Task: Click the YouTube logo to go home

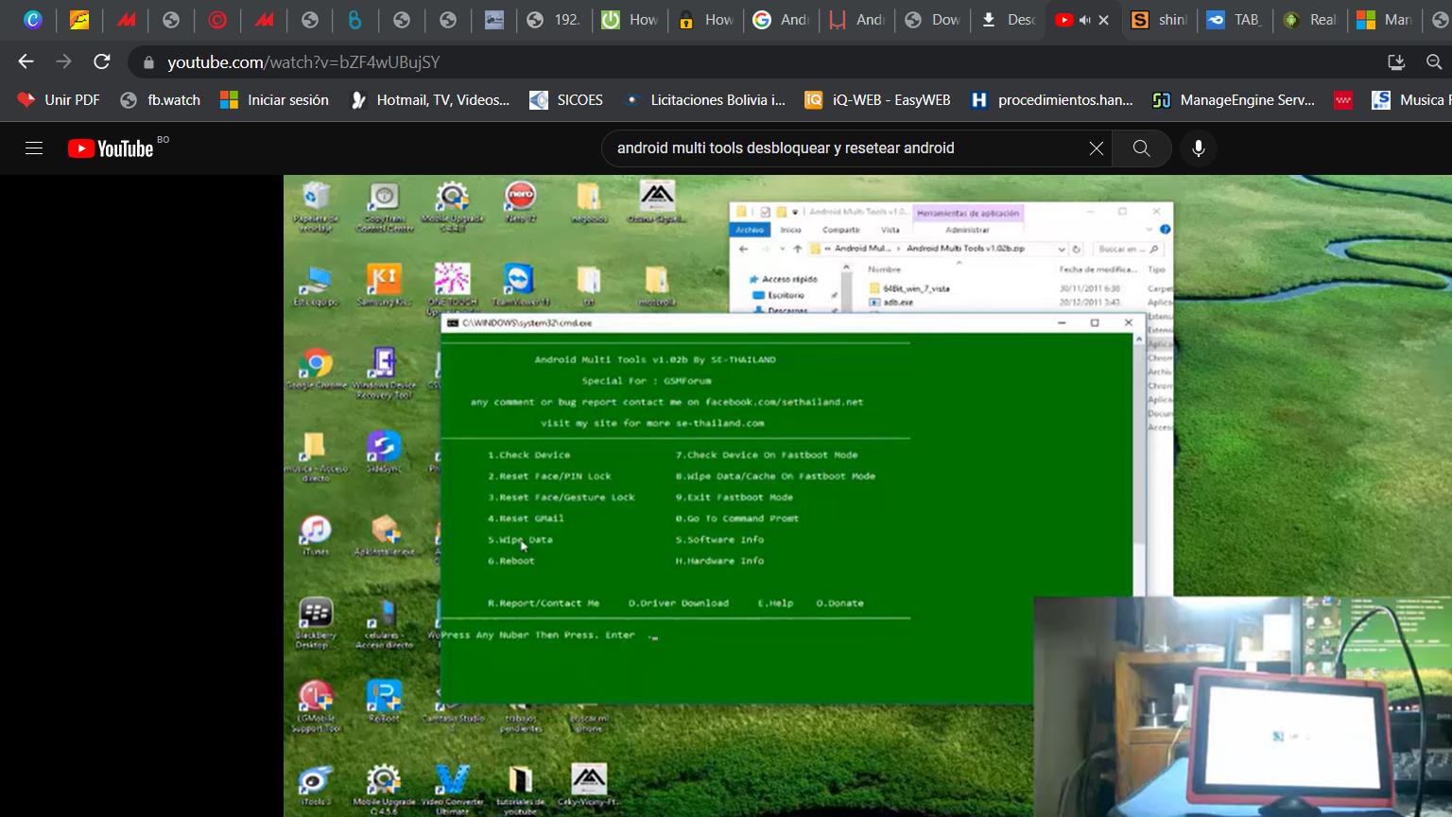Action: coord(111,148)
